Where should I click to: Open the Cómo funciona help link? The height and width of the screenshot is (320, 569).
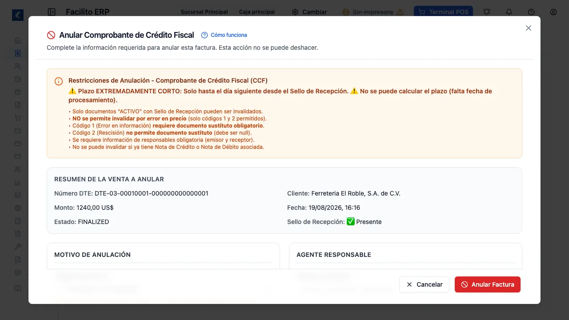coord(224,35)
